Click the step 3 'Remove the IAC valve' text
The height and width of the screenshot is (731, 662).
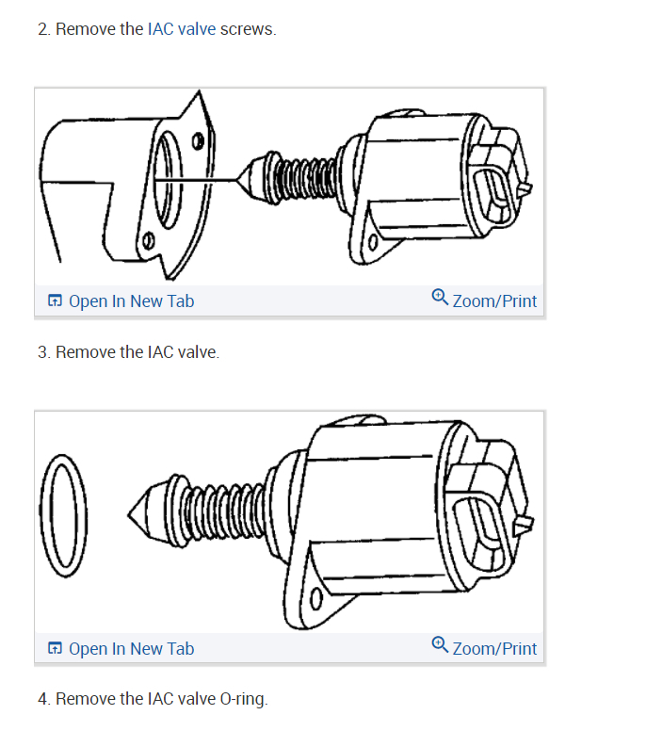pyautogui.click(x=128, y=352)
